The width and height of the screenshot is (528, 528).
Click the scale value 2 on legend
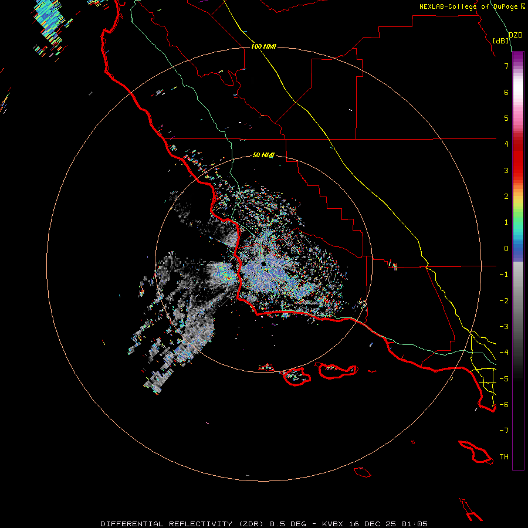click(x=506, y=197)
